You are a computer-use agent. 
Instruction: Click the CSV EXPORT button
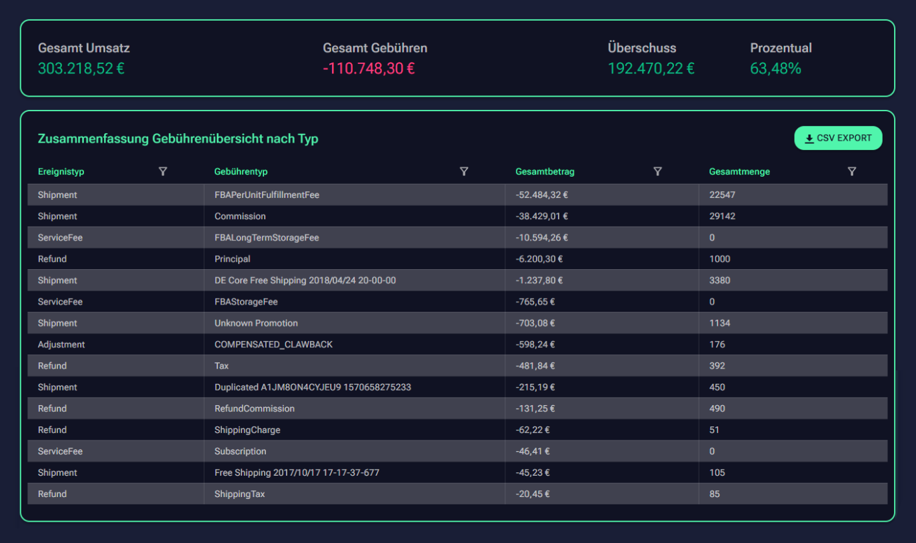coord(838,138)
